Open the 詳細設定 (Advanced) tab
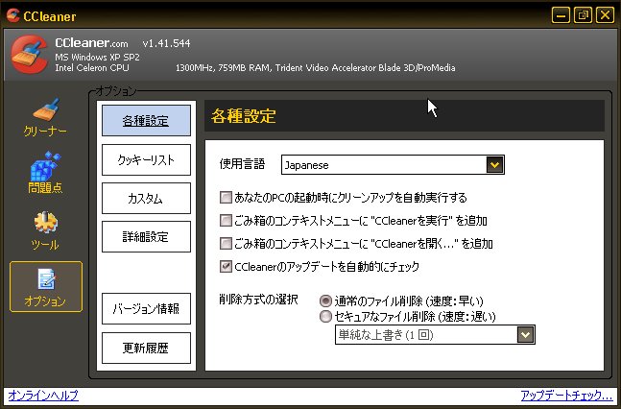Viewport: 621px width, 409px height. tap(146, 236)
